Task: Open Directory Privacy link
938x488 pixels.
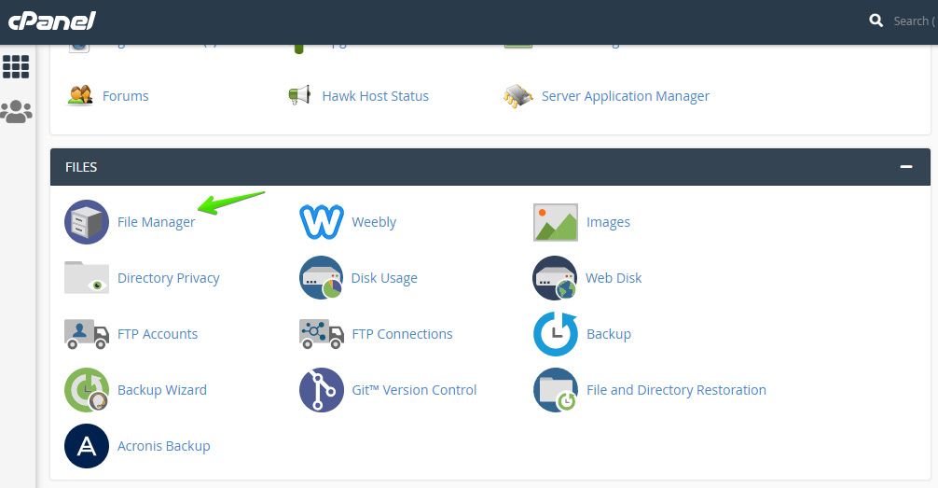Action: pos(169,278)
